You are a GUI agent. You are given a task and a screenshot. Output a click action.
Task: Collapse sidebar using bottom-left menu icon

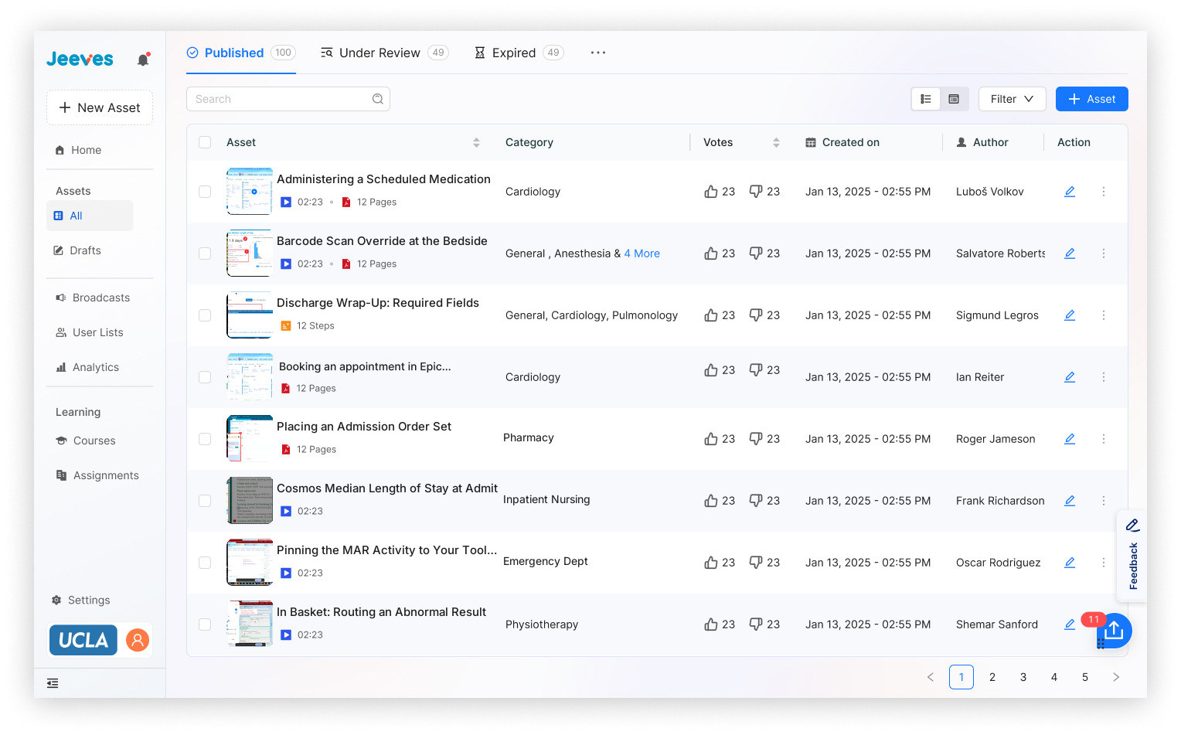tap(53, 683)
